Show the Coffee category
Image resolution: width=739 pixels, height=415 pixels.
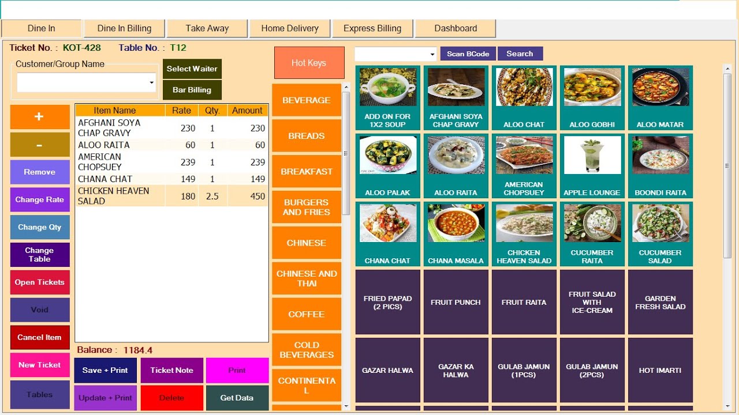tap(307, 315)
